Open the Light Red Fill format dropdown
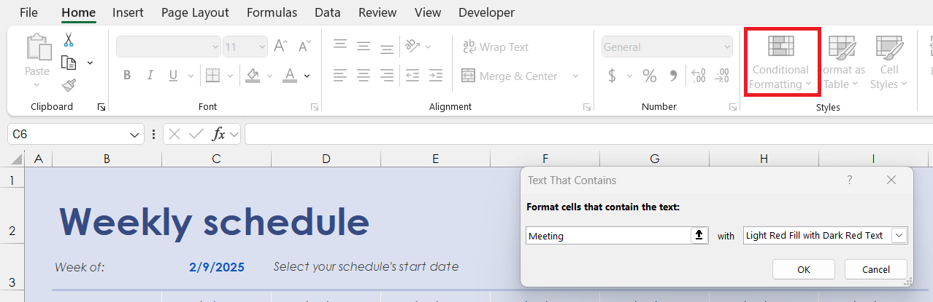 coord(899,235)
